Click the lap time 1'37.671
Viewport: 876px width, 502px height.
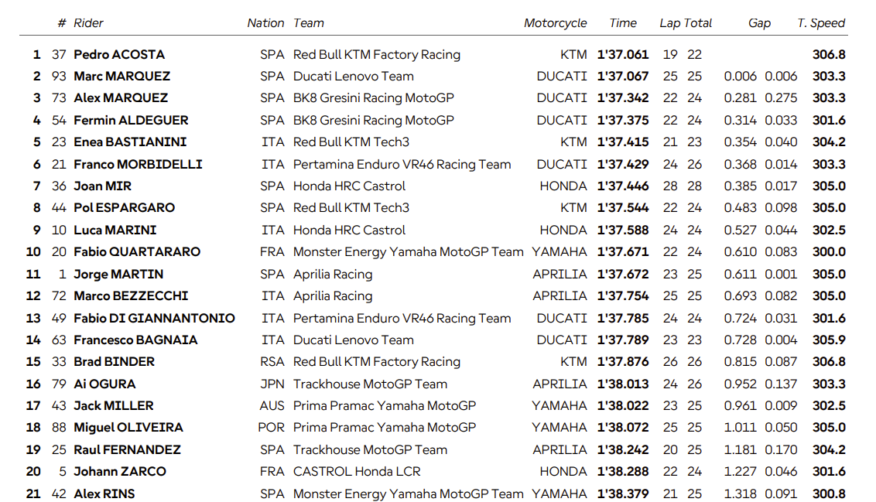[623, 252]
